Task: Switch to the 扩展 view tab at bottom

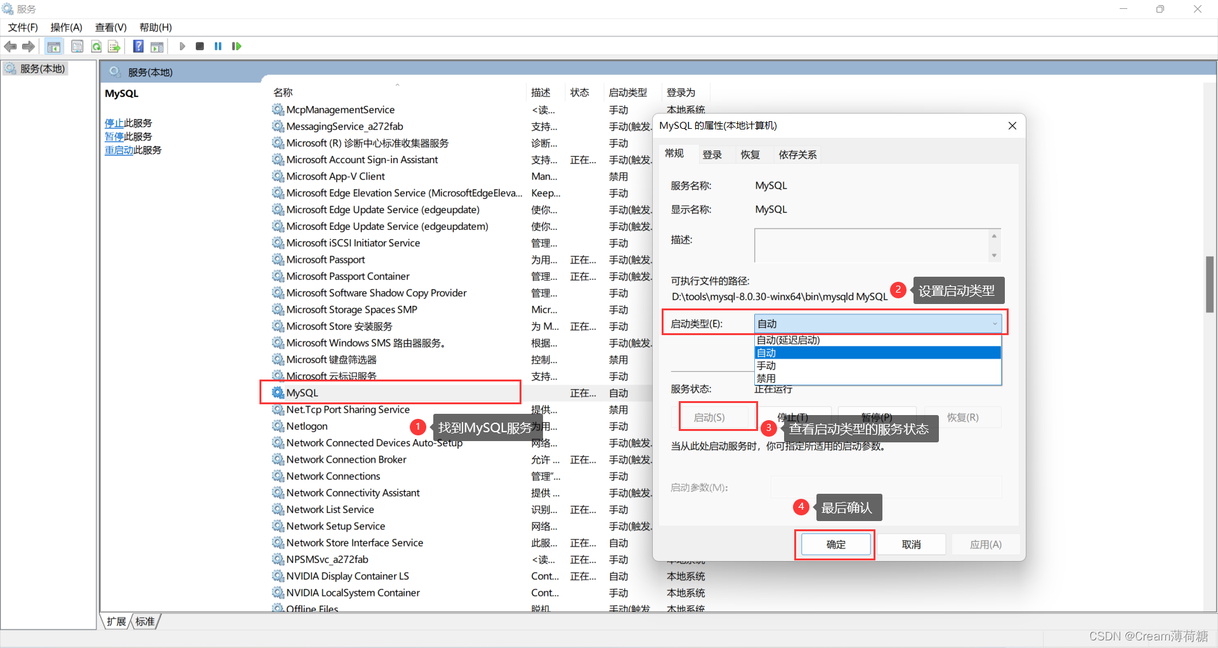Action: tap(116, 621)
